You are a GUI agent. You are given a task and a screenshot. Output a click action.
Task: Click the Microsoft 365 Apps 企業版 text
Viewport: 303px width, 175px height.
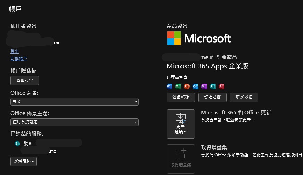click(x=208, y=66)
